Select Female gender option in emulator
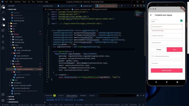 [x=159, y=49]
